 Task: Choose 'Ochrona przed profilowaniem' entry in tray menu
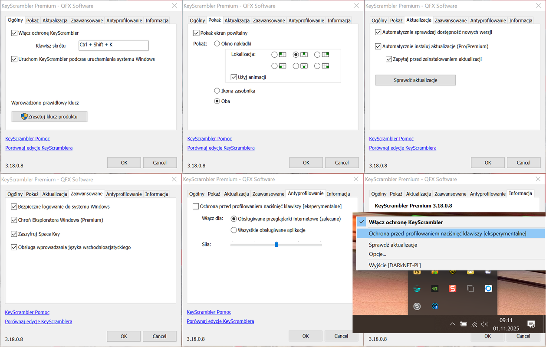451,233
